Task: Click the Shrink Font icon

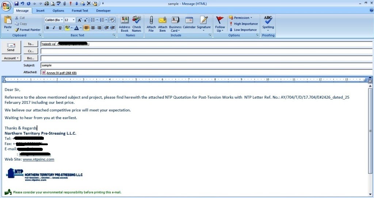Action: pyautogui.click(x=85, y=20)
